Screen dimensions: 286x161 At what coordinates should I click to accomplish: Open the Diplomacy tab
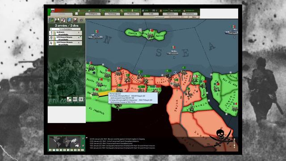170,14
